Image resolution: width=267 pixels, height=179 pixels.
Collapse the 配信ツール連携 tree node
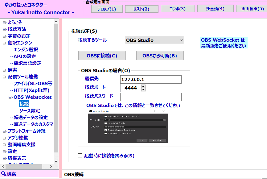pyautogui.click(x=4, y=77)
